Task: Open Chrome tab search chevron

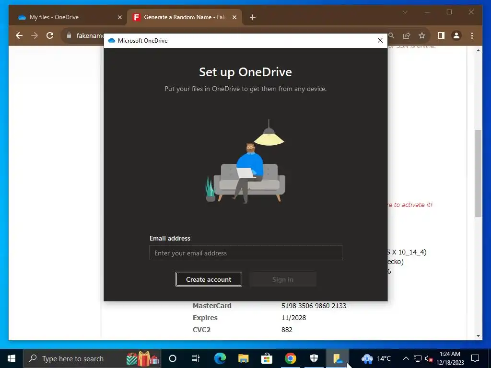Action: [405, 12]
